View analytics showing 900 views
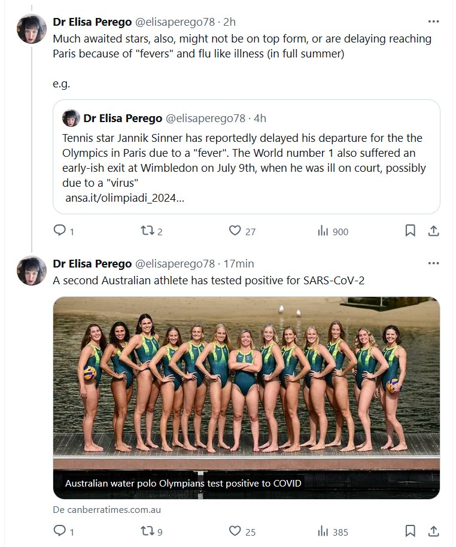The height and width of the screenshot is (547, 456). [x=323, y=231]
